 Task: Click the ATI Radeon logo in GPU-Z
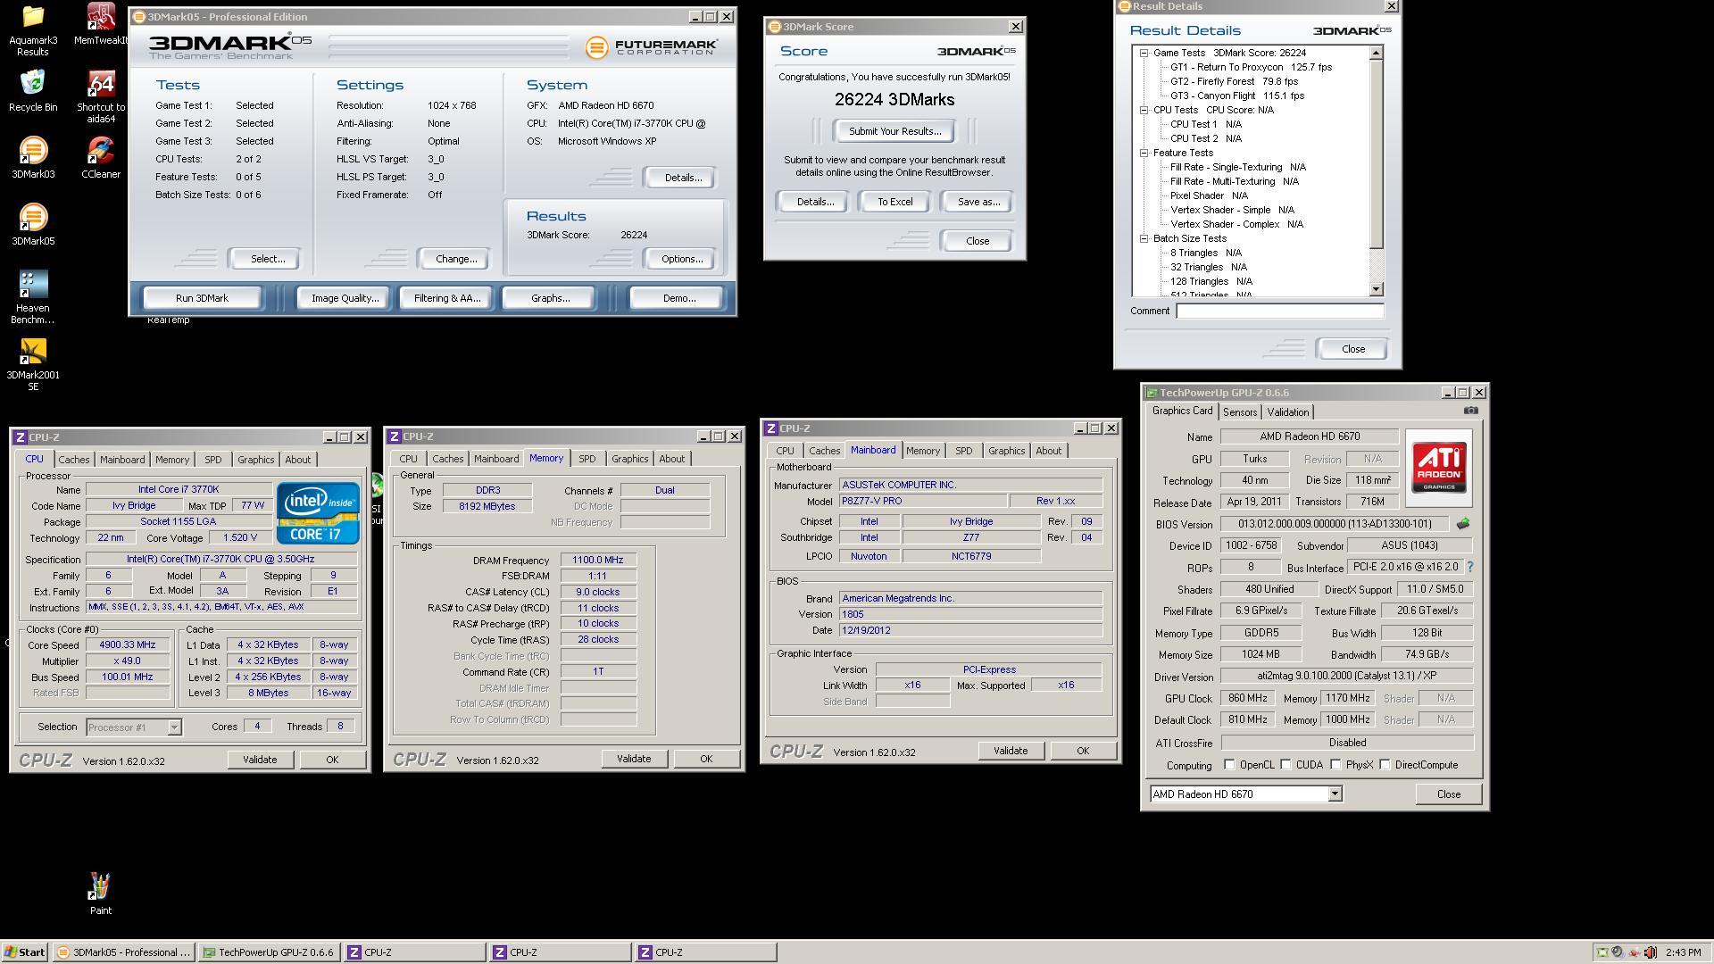point(1438,468)
